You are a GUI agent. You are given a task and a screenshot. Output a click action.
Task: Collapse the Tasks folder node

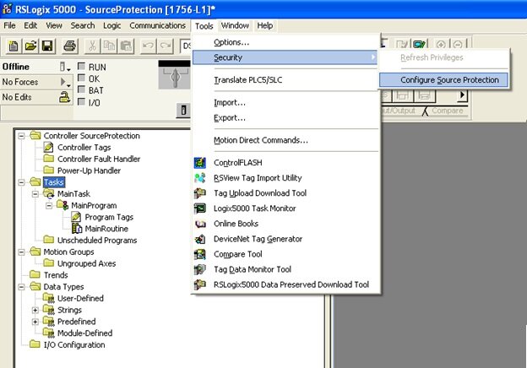(21, 182)
